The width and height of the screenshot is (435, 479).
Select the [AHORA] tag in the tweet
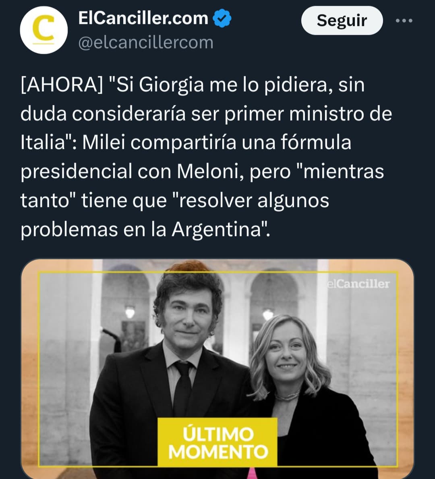(x=62, y=85)
